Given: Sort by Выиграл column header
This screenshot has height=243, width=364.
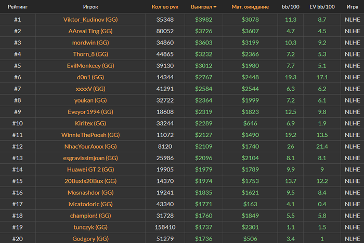Looking at the screenshot, I should point(201,7).
